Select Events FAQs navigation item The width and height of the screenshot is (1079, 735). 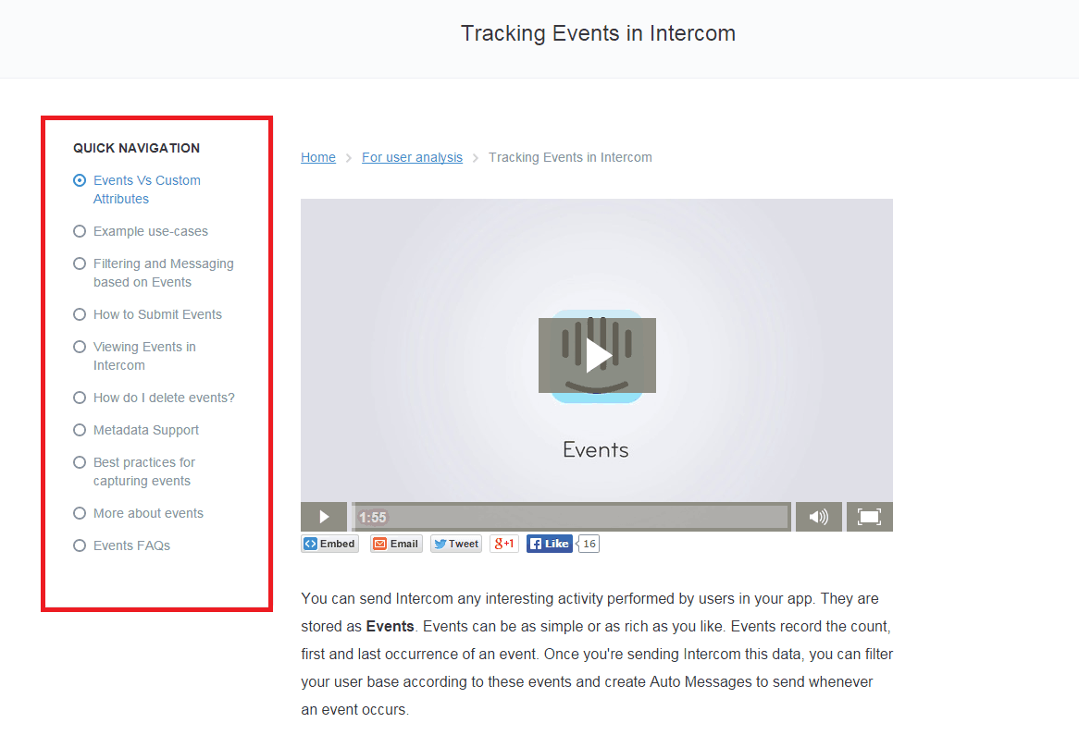point(122,545)
